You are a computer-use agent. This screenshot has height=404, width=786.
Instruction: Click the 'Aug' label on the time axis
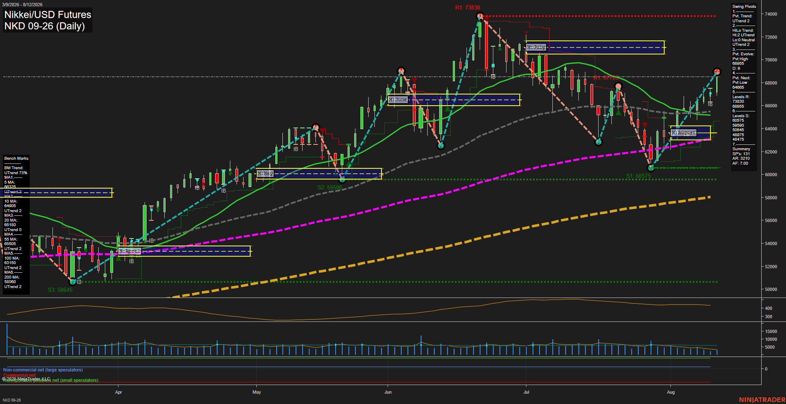[x=671, y=392]
